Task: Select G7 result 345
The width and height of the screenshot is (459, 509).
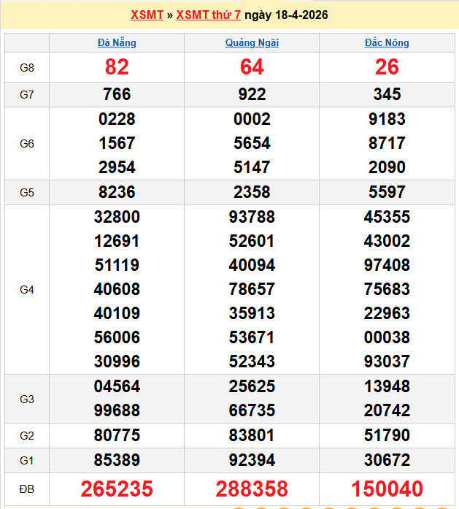Action: click(387, 94)
